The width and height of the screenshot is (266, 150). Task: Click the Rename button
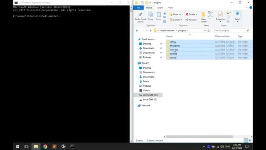pyautogui.click(x=191, y=20)
